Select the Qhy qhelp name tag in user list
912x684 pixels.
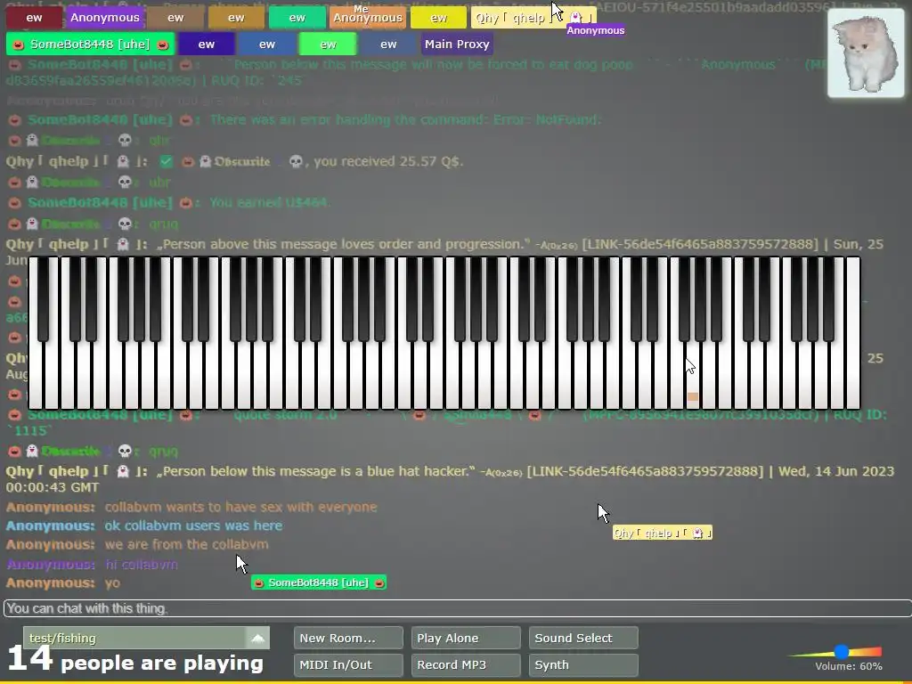click(x=533, y=18)
